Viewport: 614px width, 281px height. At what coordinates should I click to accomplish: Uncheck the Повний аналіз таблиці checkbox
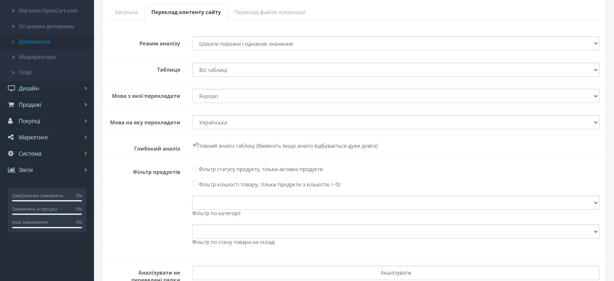pyautogui.click(x=195, y=145)
